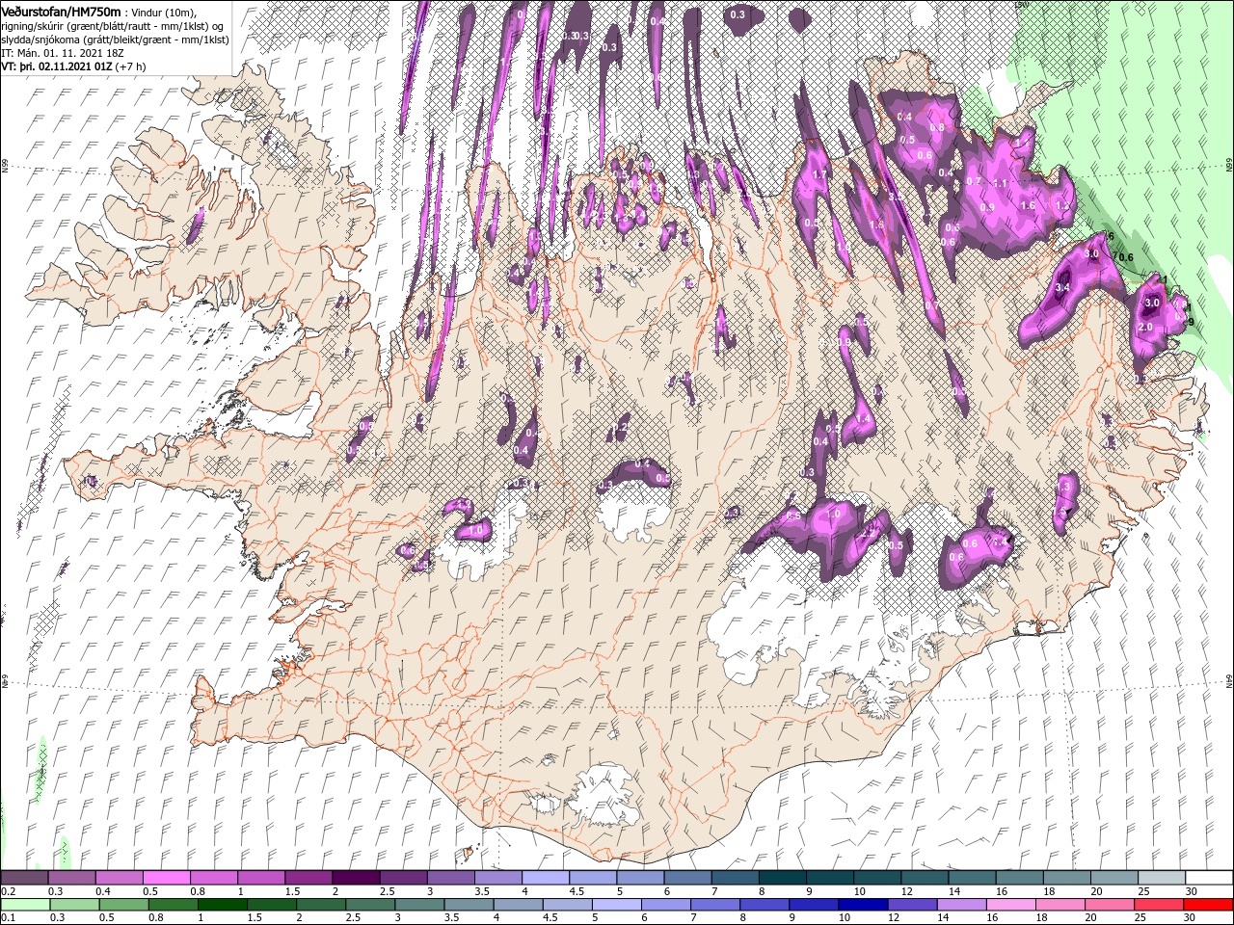Pick the dark purple top-row swatch labeled 2

tap(356, 878)
